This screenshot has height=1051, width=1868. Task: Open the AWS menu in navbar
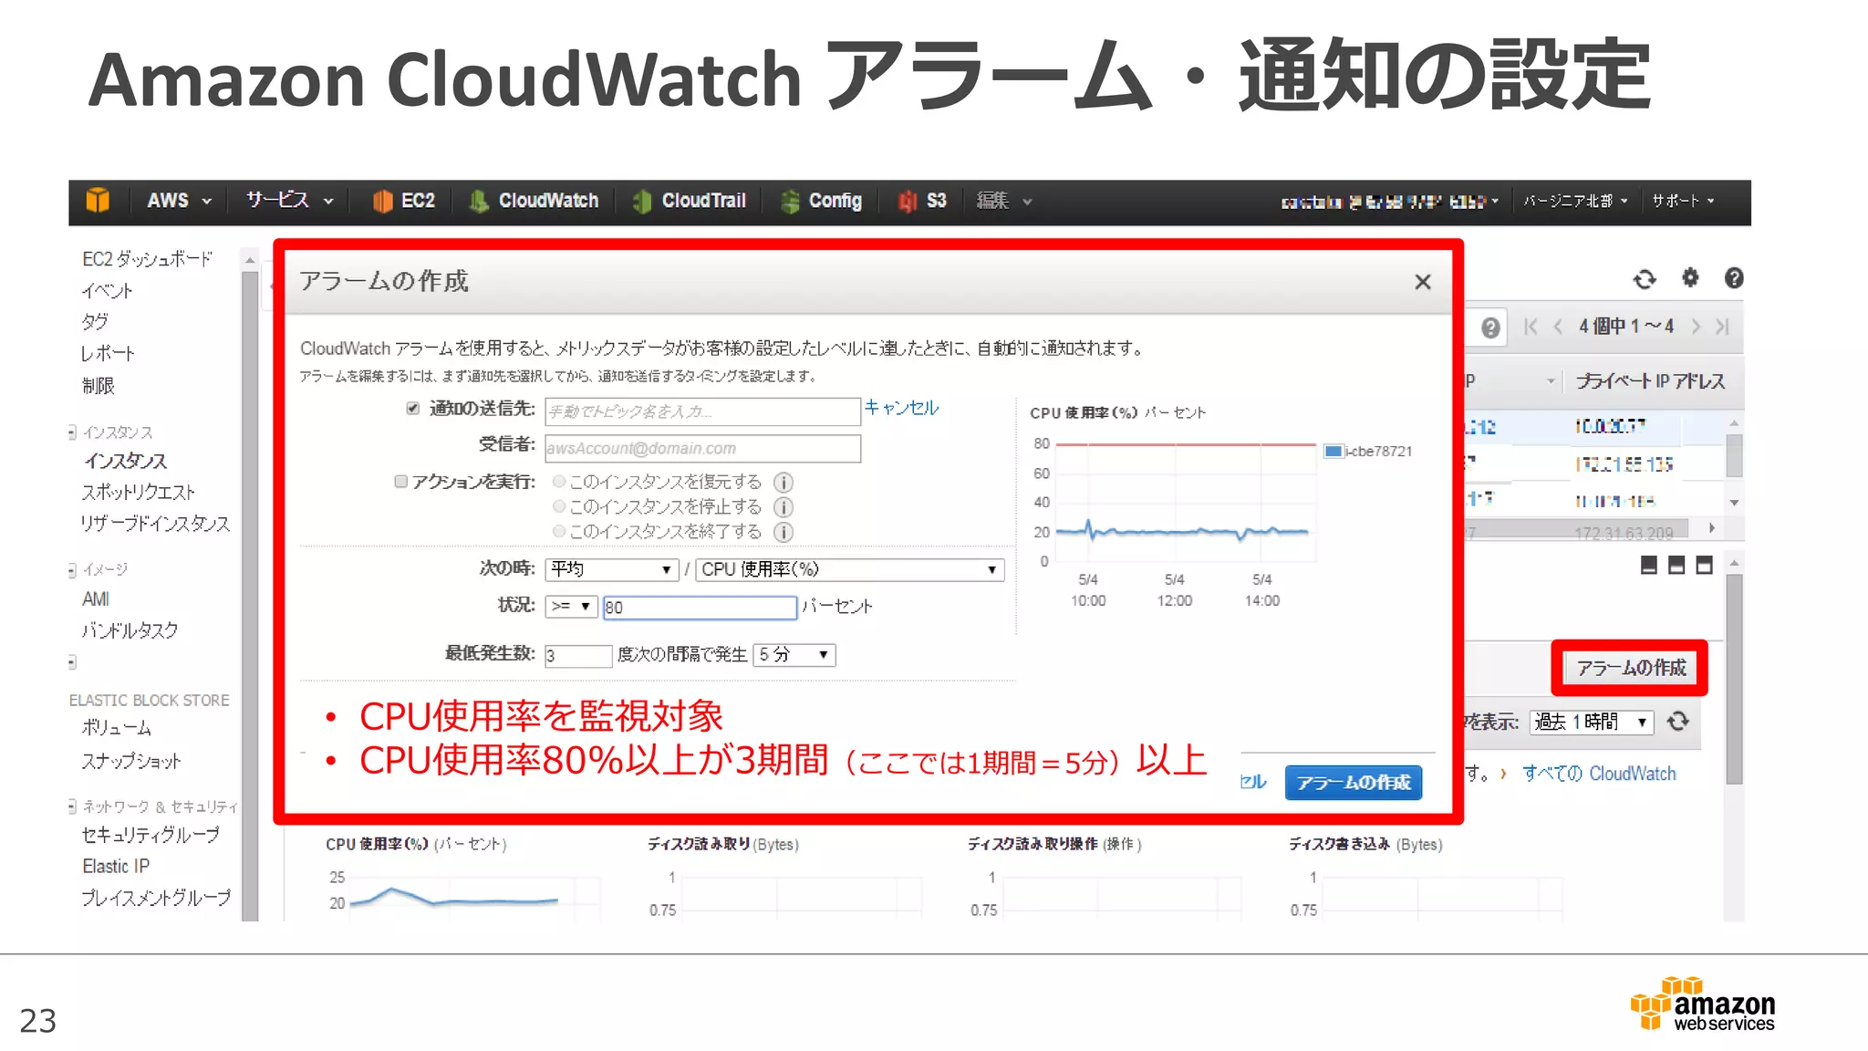(179, 201)
